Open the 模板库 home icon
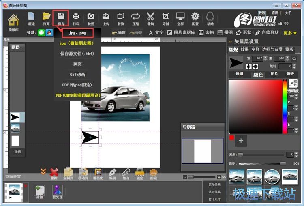 (x=13, y=21)
